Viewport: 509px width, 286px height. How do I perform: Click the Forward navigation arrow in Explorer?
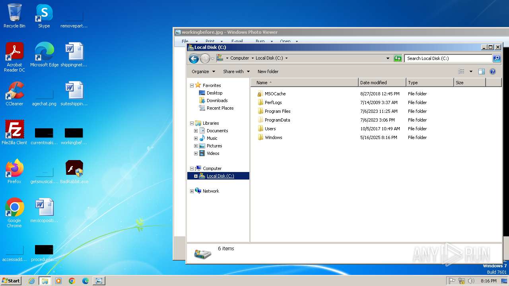click(205, 59)
